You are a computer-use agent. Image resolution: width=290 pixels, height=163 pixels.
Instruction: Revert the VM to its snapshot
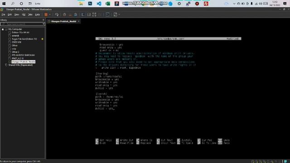pos(70,14)
